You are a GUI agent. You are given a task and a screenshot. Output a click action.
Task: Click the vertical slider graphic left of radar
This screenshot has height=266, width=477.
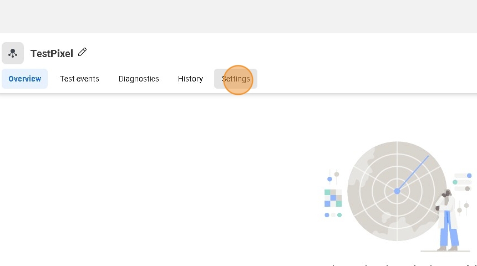coord(333,177)
